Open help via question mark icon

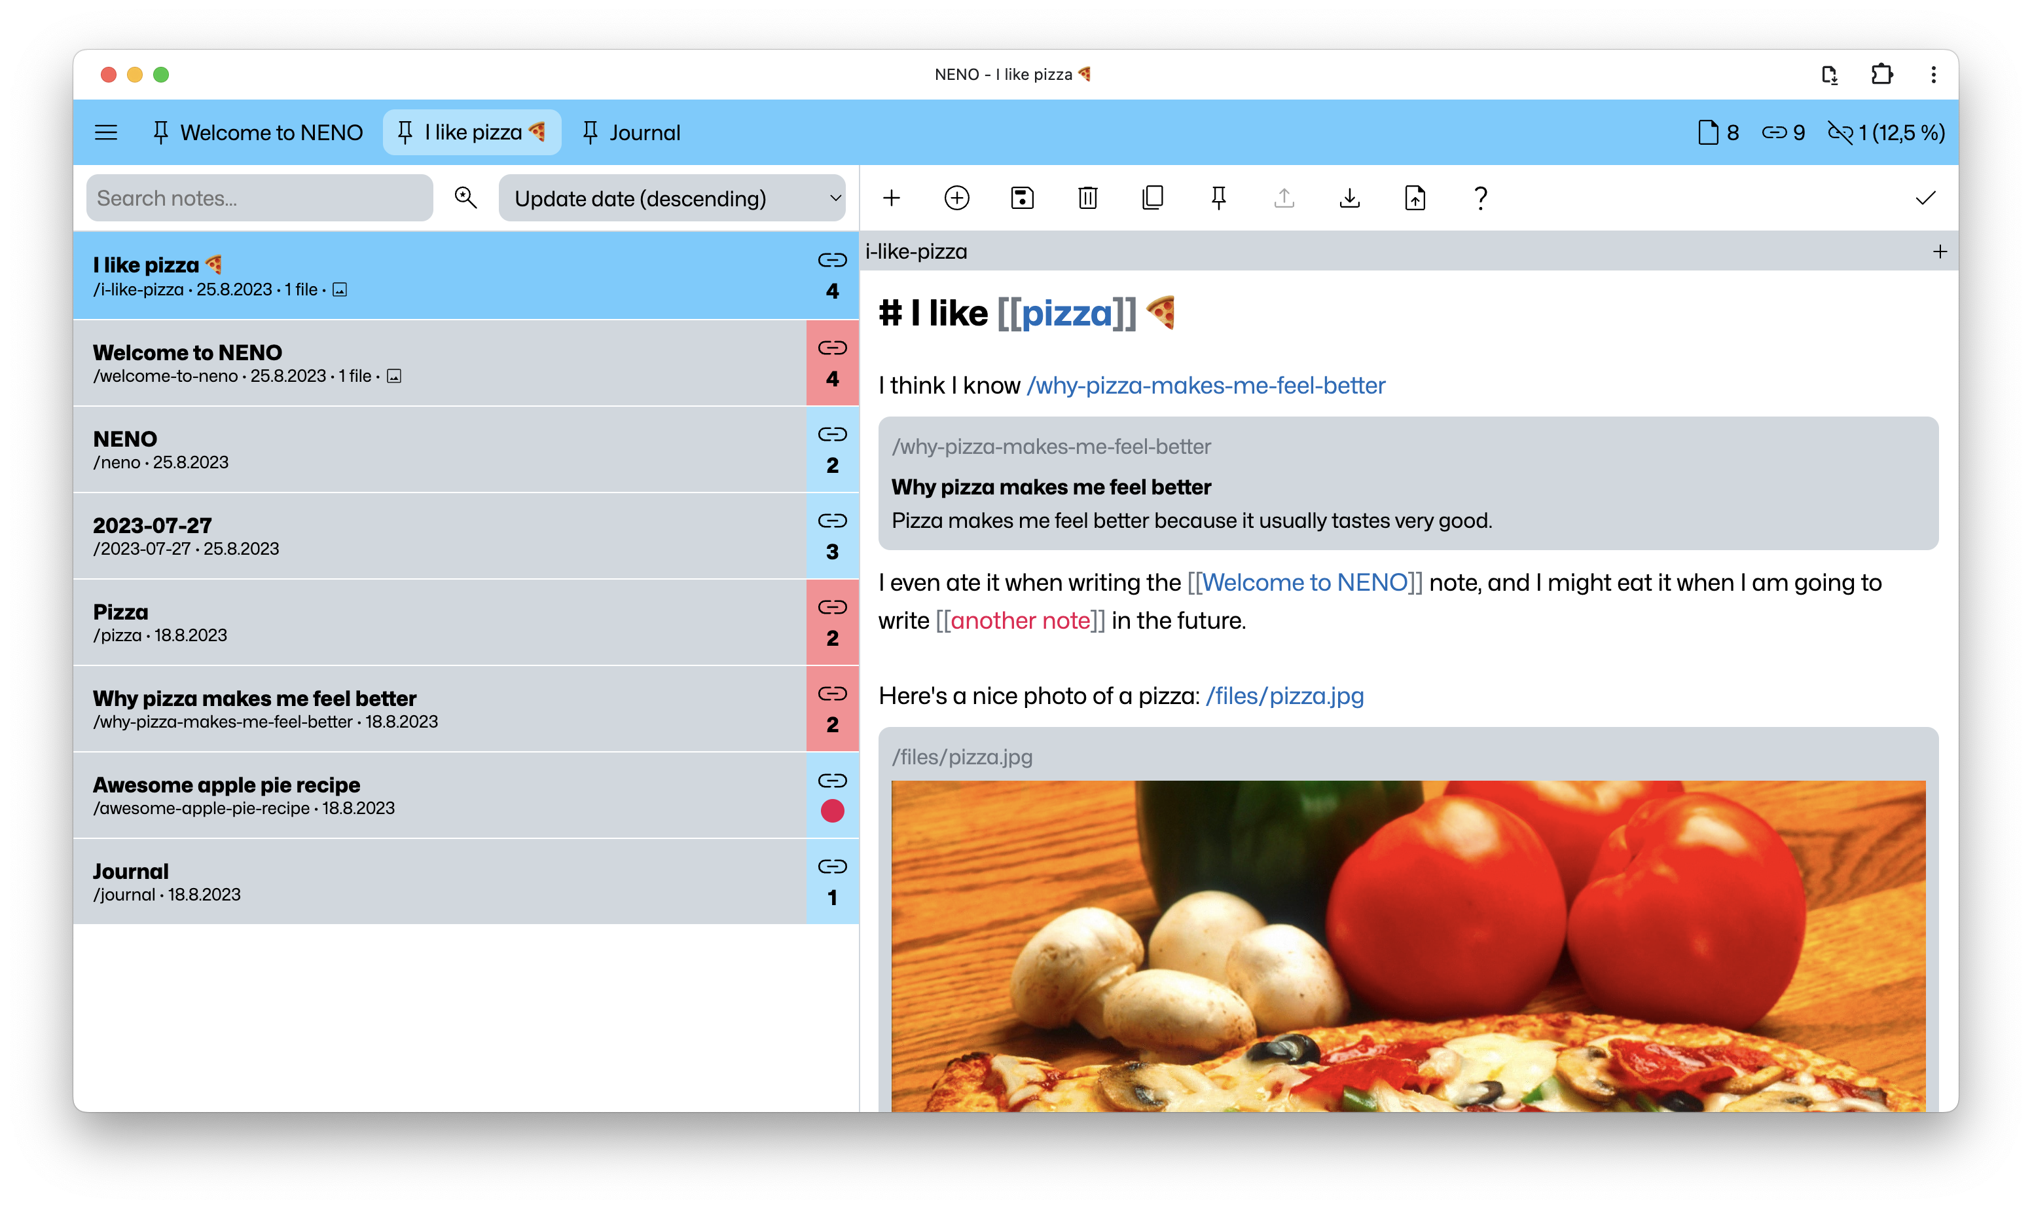tap(1481, 198)
